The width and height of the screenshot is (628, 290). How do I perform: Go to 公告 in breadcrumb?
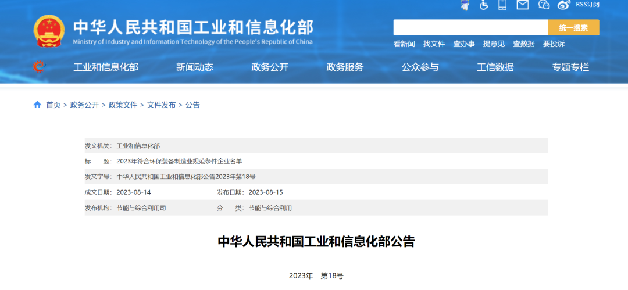point(192,105)
